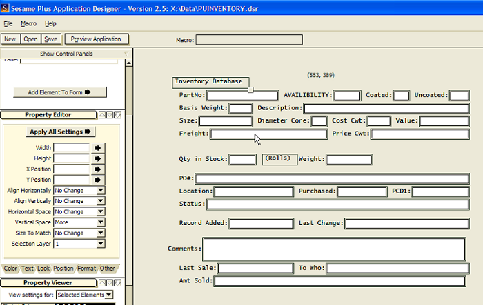Screen dimensions: 483x305
Task: Open Align Horizontally dropdown
Action: pos(101,190)
